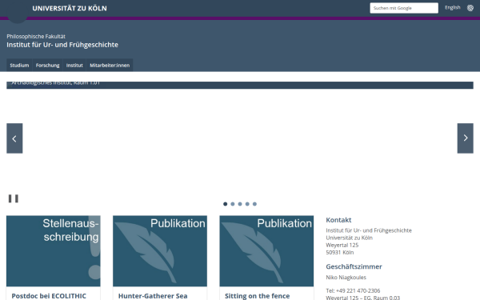Open the Mitarbeiter:innen menu
The width and height of the screenshot is (480, 300).
point(110,66)
